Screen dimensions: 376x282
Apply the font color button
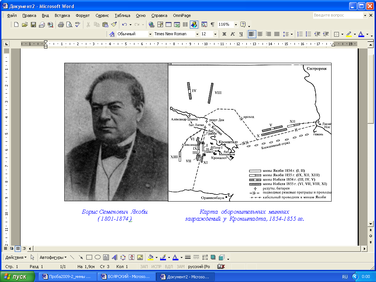pyautogui.click(x=361, y=34)
